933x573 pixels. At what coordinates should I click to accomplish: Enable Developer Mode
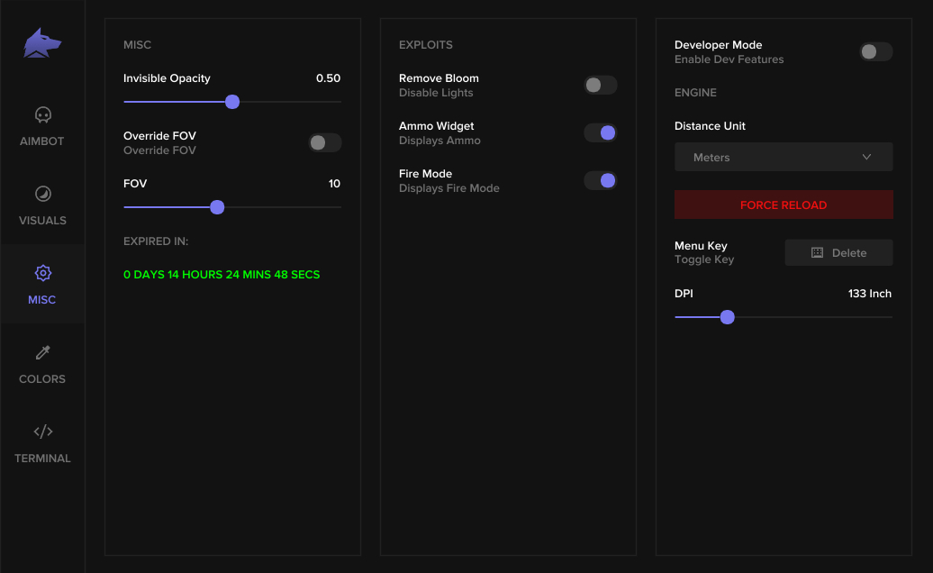pyautogui.click(x=874, y=52)
